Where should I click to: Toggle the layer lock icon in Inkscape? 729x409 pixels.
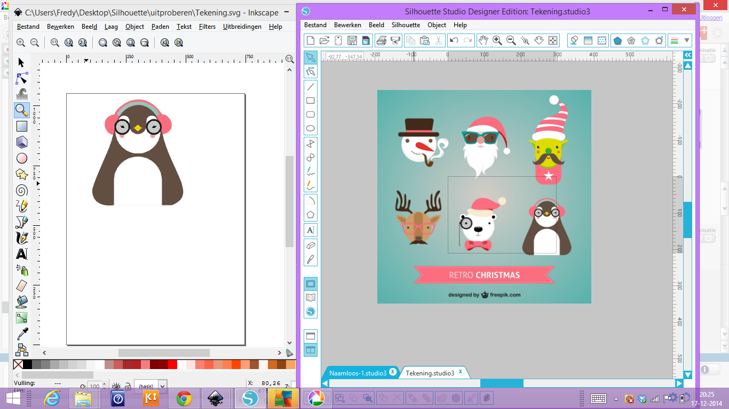coord(128,386)
